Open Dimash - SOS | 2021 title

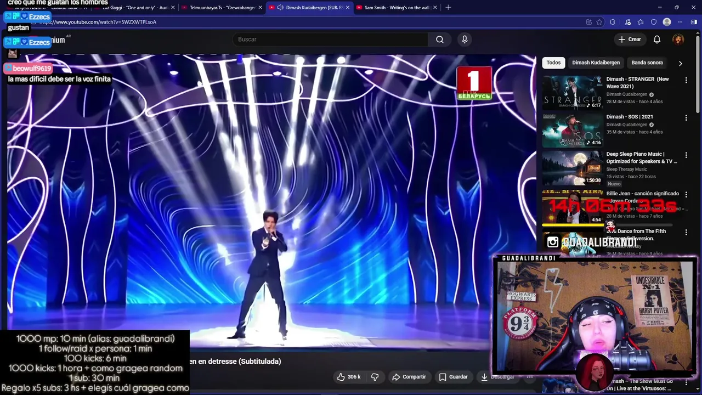630,117
